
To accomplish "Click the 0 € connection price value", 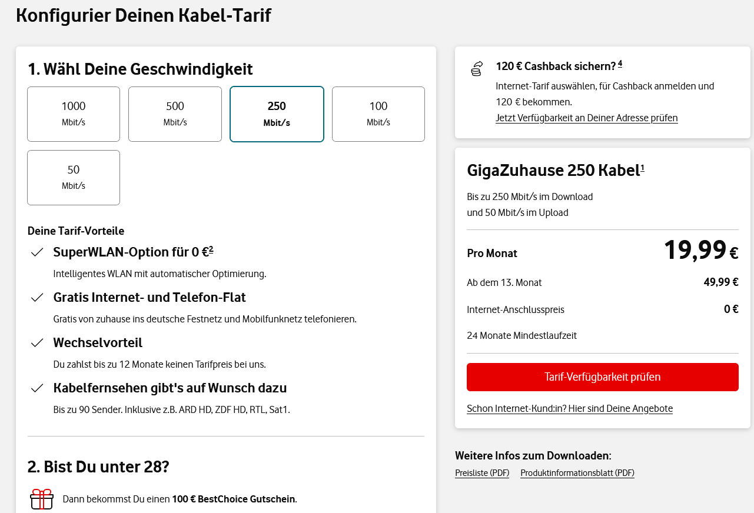I will point(731,309).
